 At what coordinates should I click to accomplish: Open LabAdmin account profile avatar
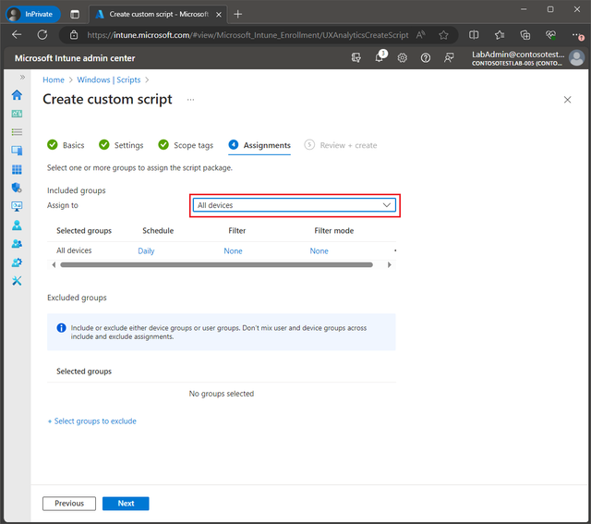click(x=576, y=58)
